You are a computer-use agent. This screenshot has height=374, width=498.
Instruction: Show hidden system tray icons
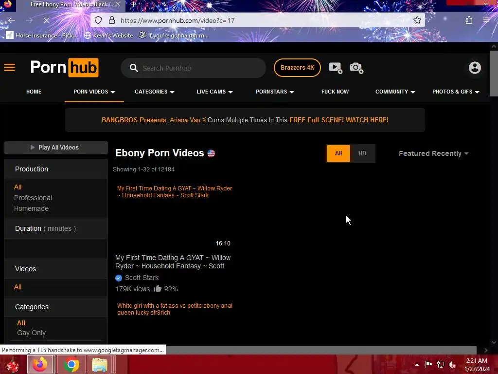417,365
